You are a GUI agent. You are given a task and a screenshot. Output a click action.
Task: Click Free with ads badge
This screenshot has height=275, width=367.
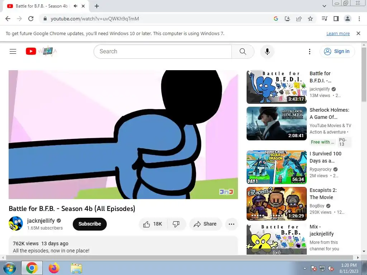322,142
